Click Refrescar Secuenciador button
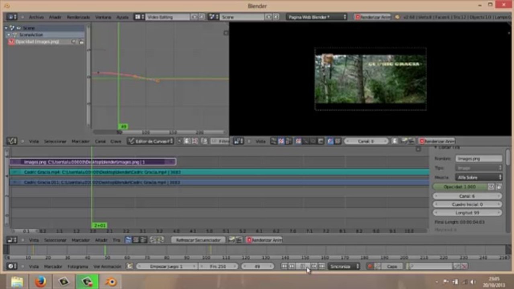Viewport: 514px width, 289px height. [198, 240]
